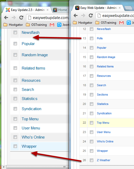
Task: Open the Gmail bookmark in left browser
Action: pos(52,25)
